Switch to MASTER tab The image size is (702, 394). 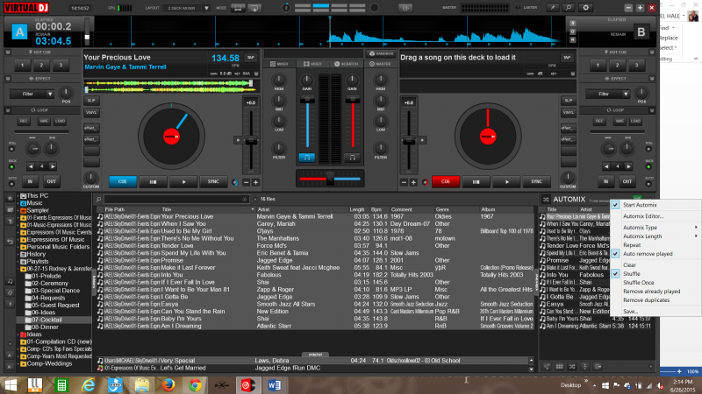(380, 64)
